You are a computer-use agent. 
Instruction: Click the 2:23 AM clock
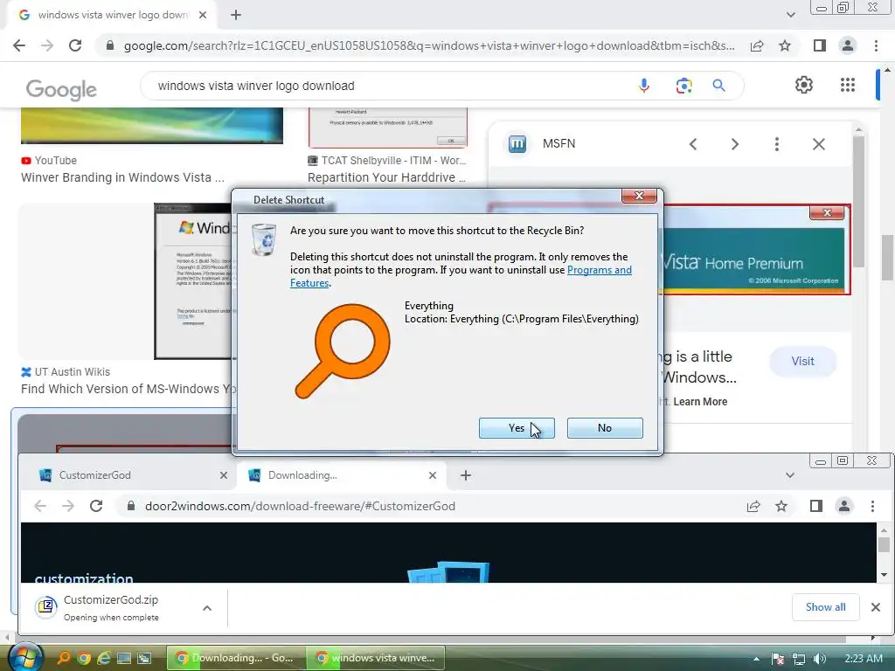pyautogui.click(x=864, y=659)
